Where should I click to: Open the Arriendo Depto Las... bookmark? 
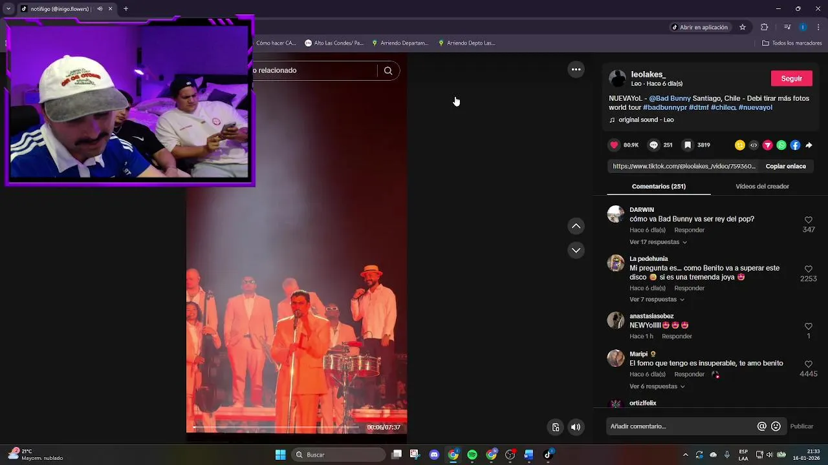click(x=466, y=43)
